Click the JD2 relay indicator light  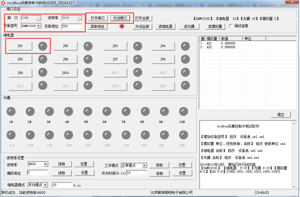[x=88, y=46]
